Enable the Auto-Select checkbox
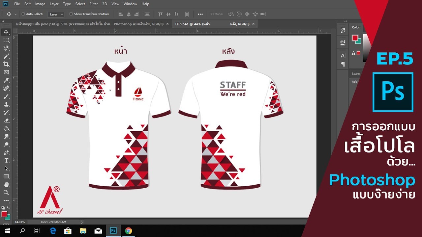This screenshot has width=422, height=237. coord(23,14)
